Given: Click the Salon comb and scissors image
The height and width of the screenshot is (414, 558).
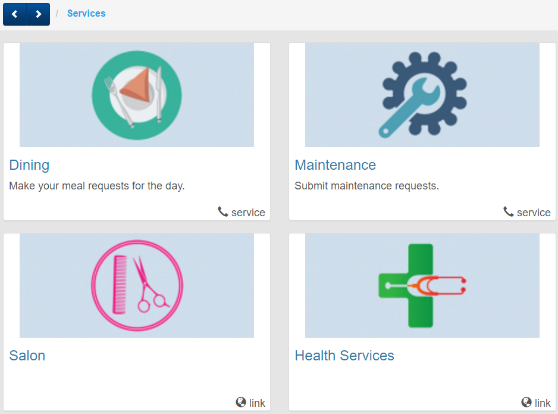Looking at the screenshot, I should (x=137, y=285).
